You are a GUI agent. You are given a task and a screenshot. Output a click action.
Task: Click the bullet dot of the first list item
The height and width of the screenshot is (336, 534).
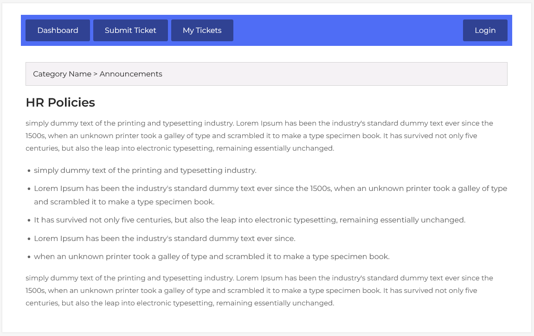(29, 171)
